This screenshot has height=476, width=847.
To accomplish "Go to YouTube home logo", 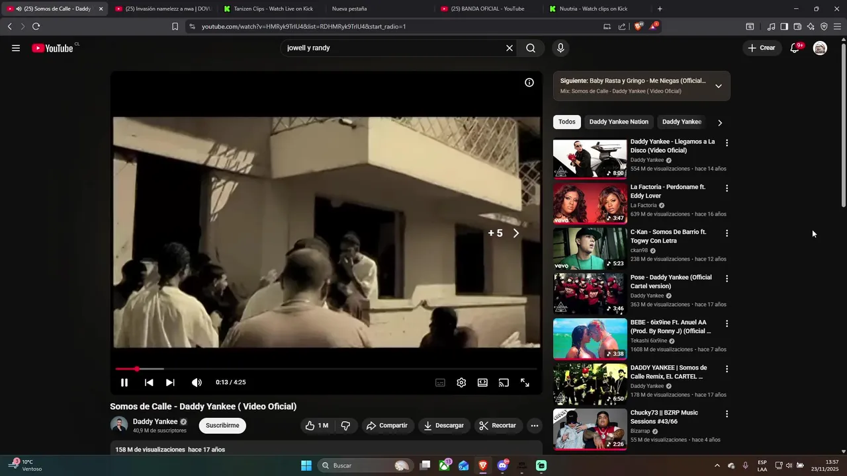I will [x=53, y=48].
